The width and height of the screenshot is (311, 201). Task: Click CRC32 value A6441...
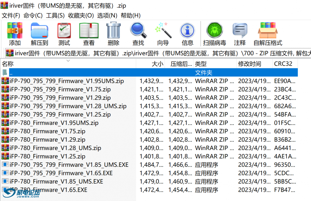pyautogui.click(x=285, y=148)
